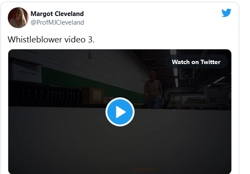
Task: Play the Whistleblower video 3 clip
Action: 120,112
